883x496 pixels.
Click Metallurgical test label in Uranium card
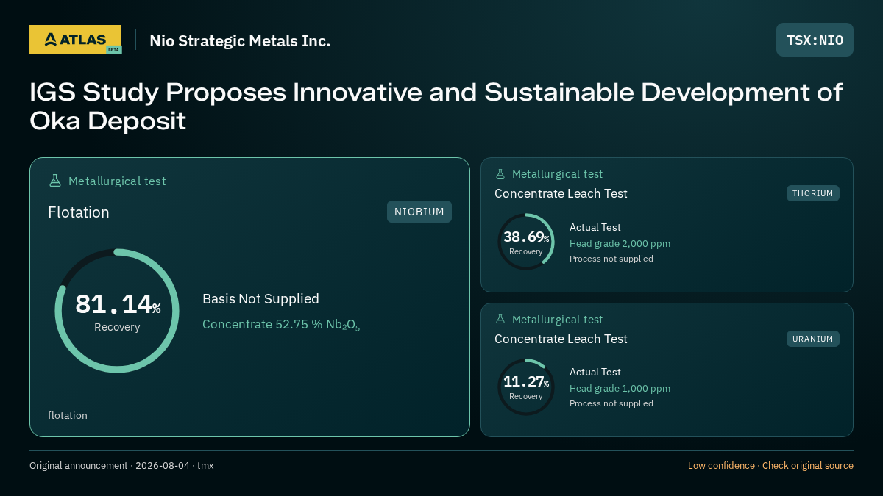click(557, 319)
